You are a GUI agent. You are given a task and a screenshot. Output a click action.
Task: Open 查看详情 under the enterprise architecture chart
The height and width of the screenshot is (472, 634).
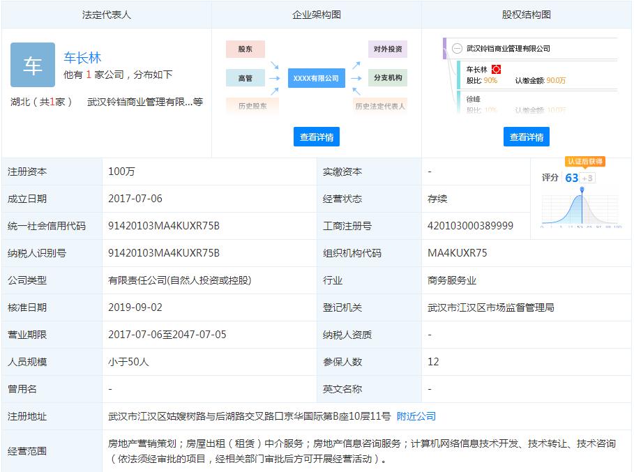317,137
